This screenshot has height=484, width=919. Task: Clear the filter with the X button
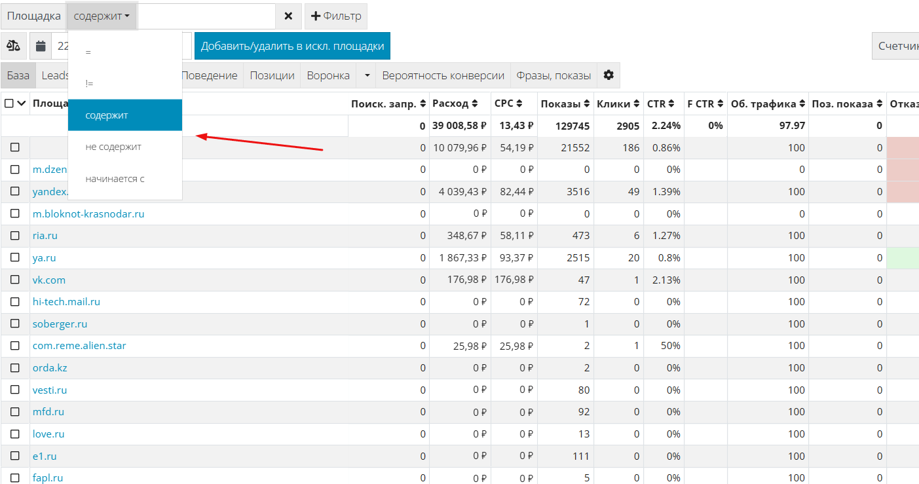point(288,16)
